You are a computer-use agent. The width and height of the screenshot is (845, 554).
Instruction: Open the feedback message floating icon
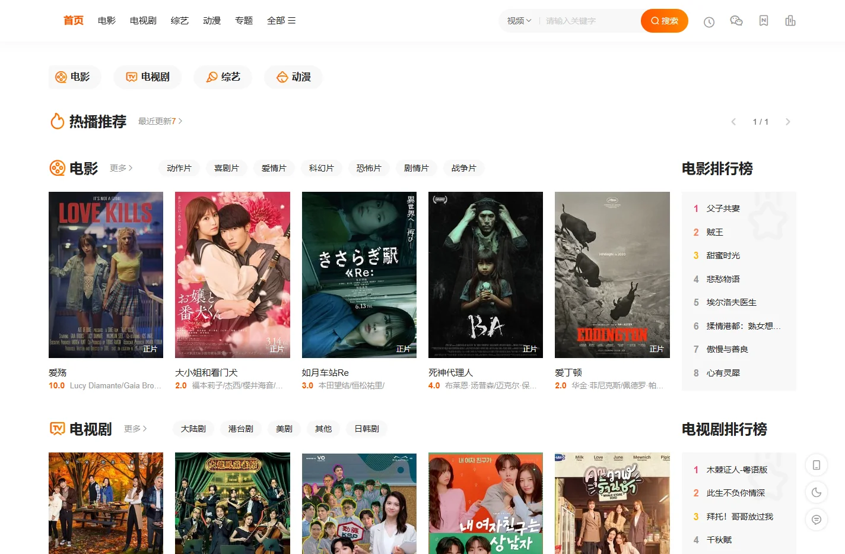coord(817,520)
